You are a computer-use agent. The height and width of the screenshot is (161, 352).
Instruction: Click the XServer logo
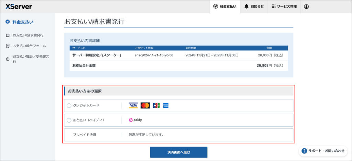point(19,7)
